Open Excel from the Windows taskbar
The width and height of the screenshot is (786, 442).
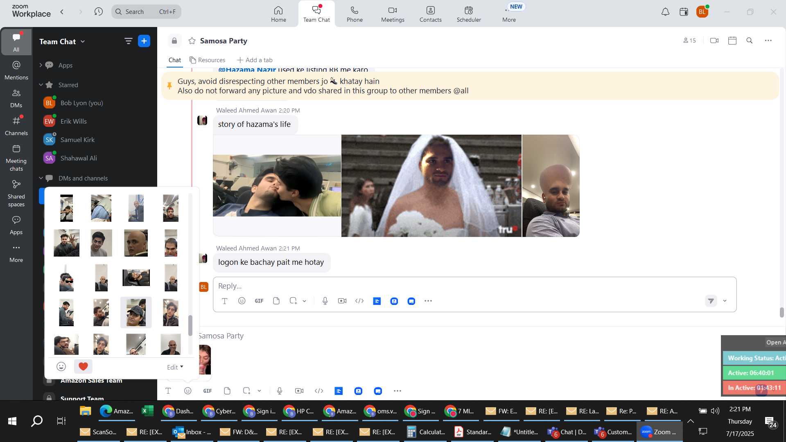click(147, 410)
